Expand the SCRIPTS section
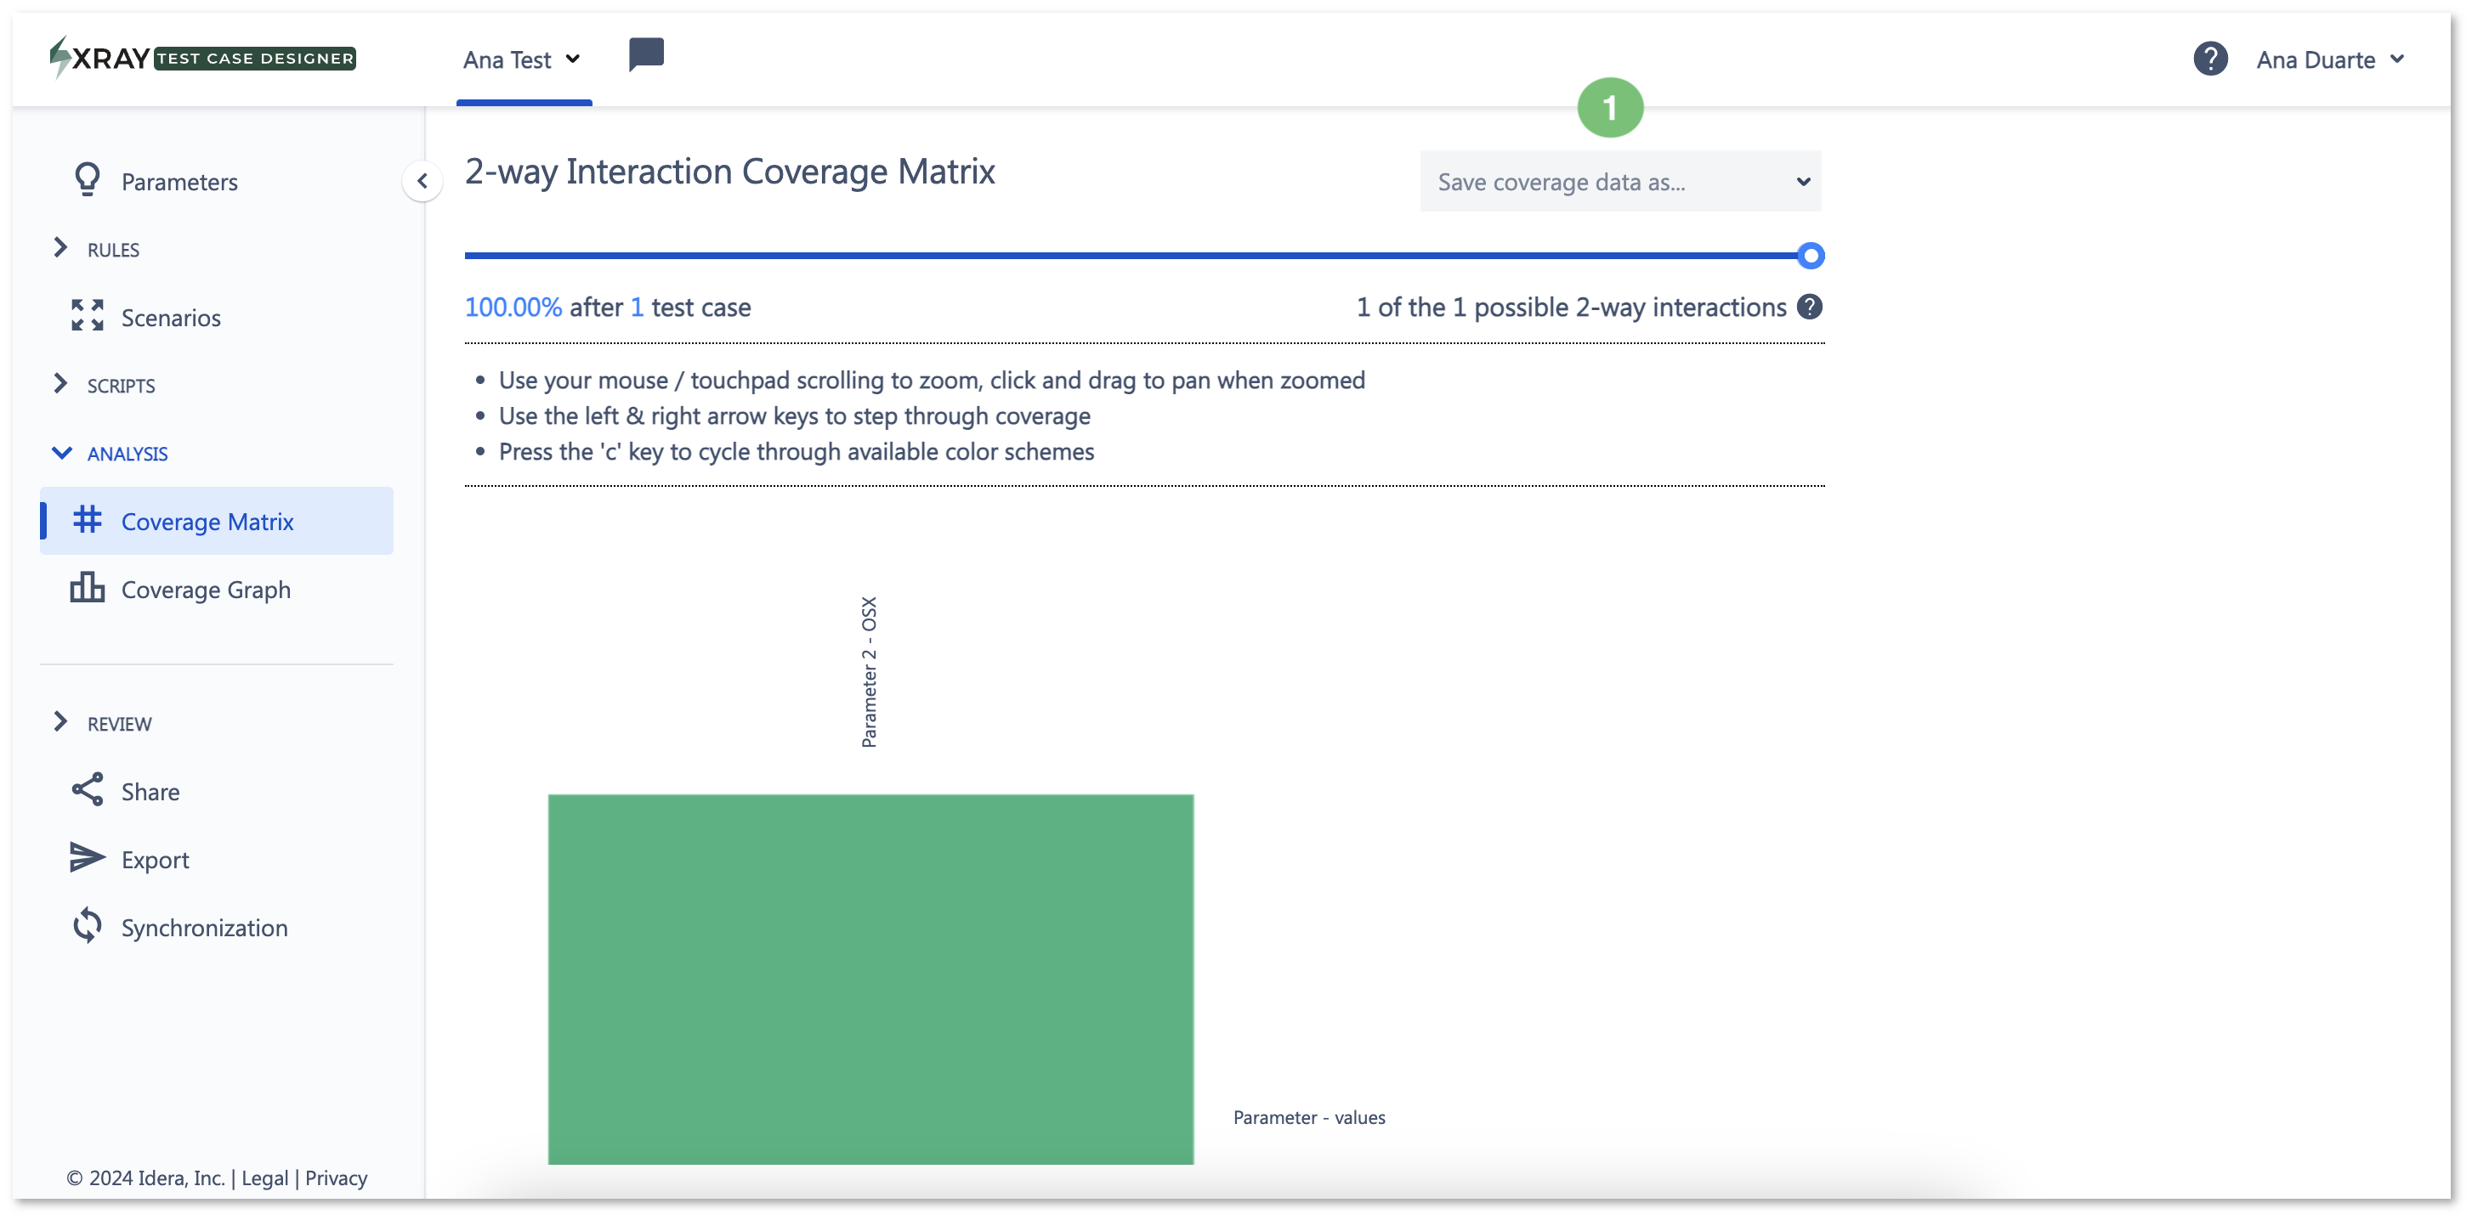 click(104, 386)
